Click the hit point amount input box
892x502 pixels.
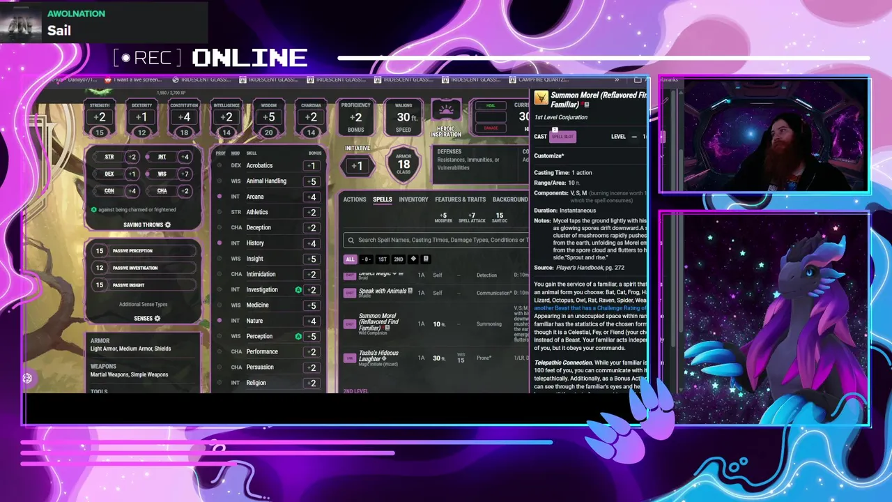[491, 116]
